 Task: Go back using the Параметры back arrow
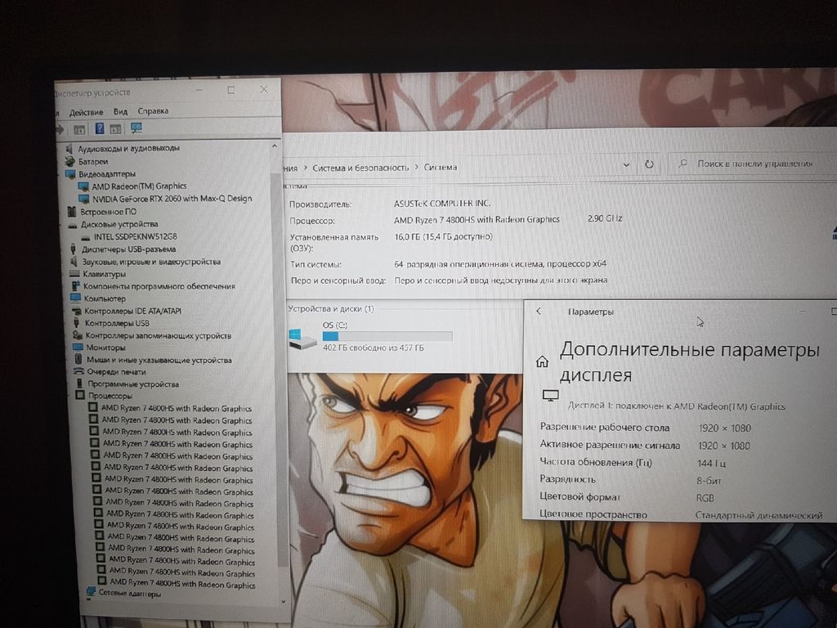[x=539, y=312]
